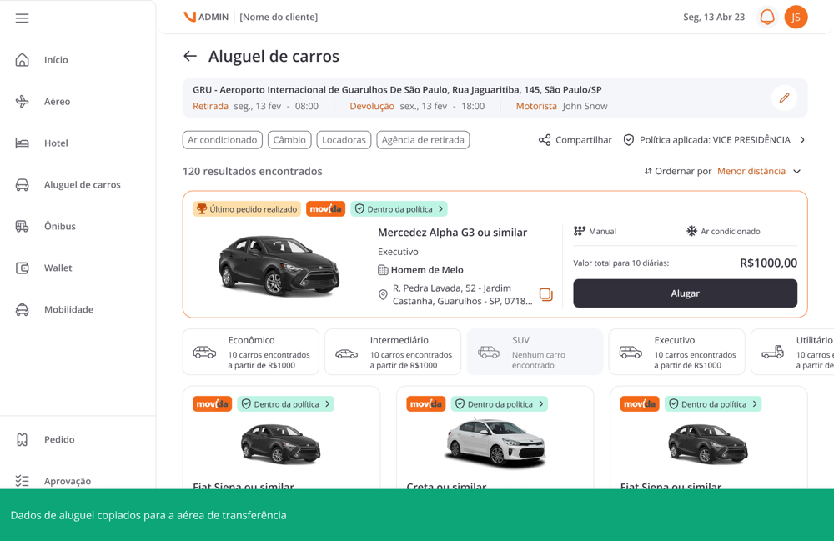The height and width of the screenshot is (541, 834).
Task: Open the notifications bell
Action: click(767, 17)
